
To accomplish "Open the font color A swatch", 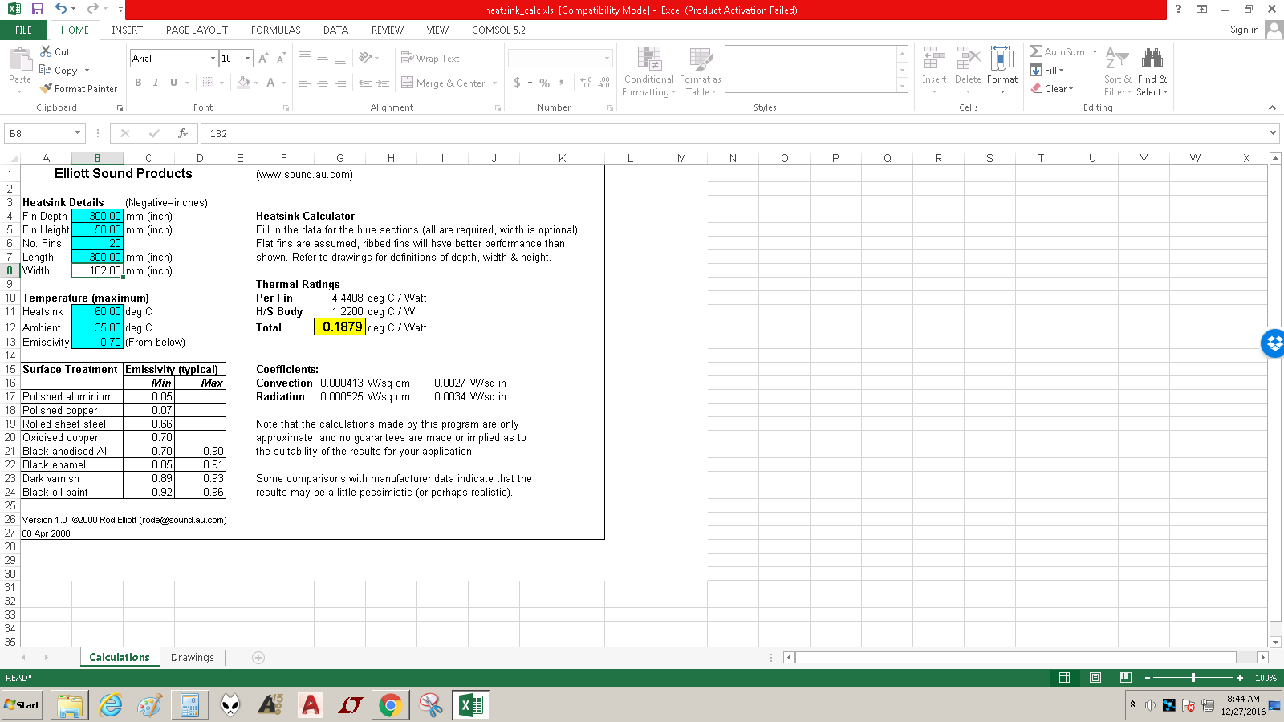I will point(270,83).
